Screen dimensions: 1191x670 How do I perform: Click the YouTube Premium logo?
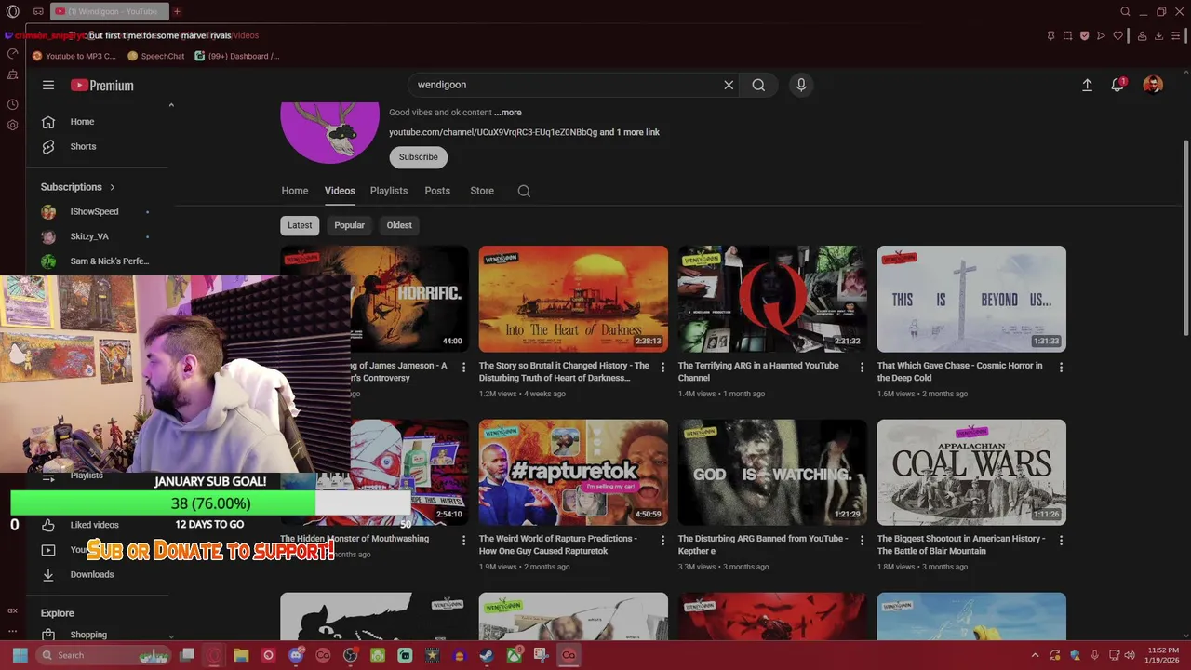point(102,85)
